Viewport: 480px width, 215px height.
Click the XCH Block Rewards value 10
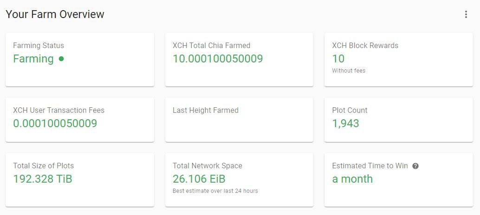point(338,59)
